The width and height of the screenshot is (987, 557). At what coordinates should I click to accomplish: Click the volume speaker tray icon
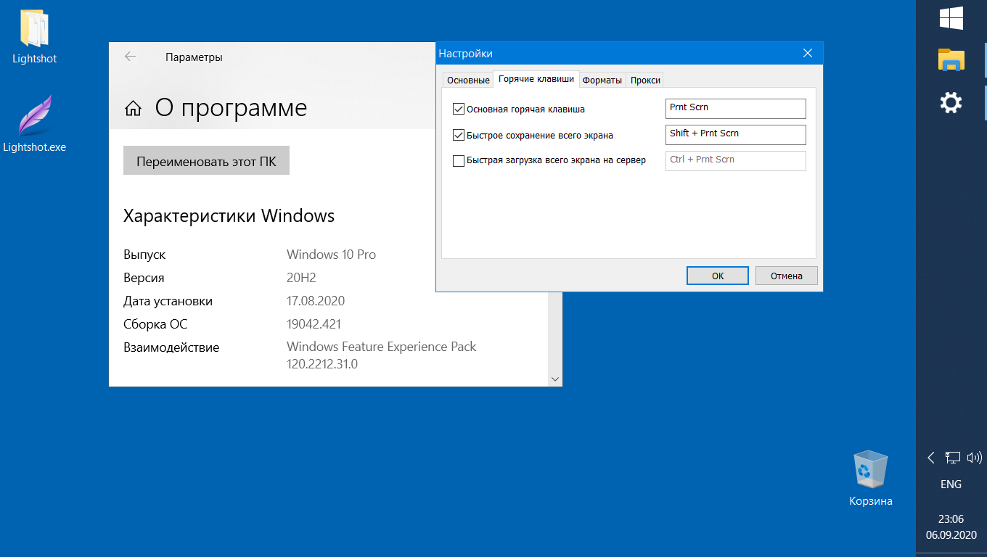974,458
